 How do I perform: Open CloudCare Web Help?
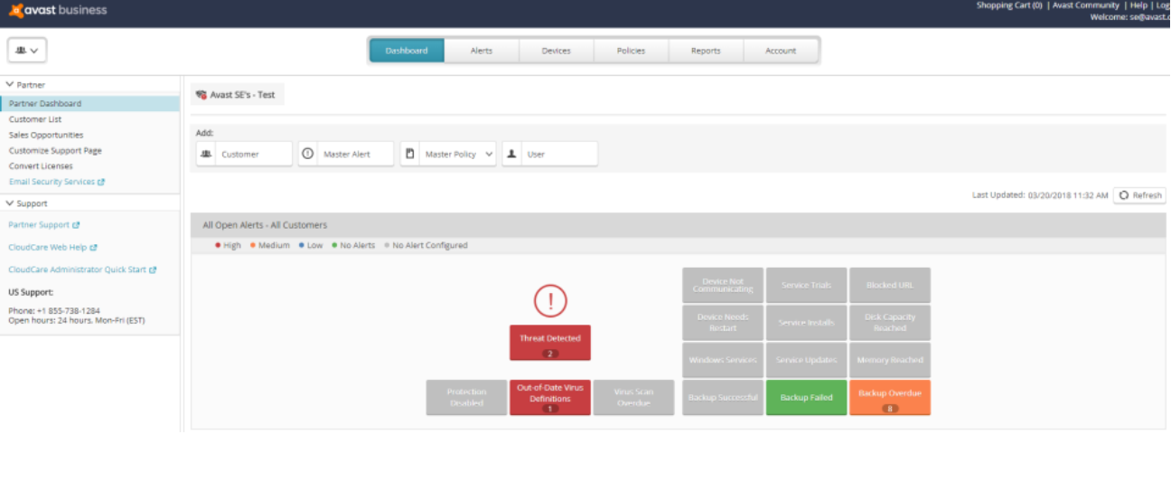(x=48, y=247)
